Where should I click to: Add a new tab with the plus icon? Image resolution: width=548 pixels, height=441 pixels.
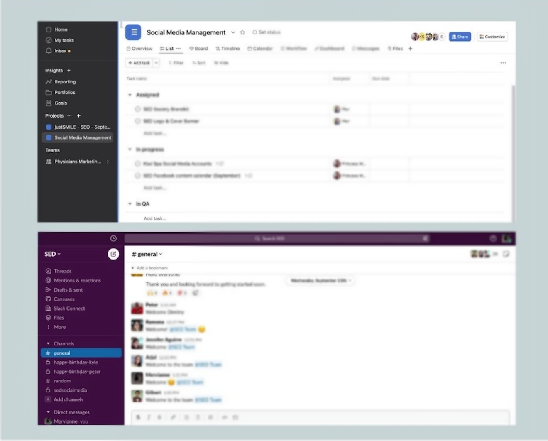(410, 49)
